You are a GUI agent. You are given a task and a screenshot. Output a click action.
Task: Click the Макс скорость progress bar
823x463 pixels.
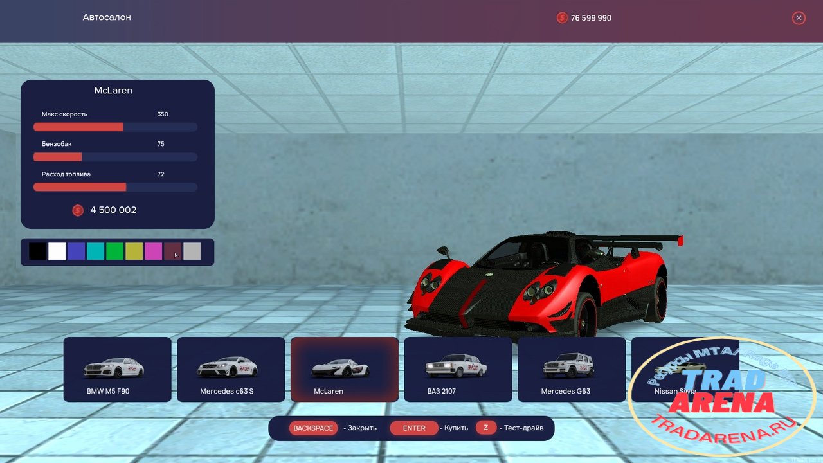115,127
